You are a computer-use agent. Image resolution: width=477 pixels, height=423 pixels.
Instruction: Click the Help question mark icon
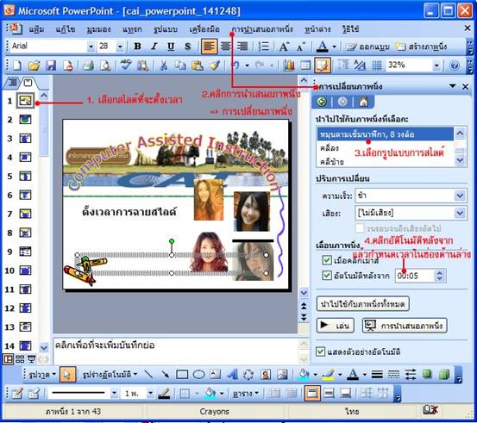coord(454,65)
